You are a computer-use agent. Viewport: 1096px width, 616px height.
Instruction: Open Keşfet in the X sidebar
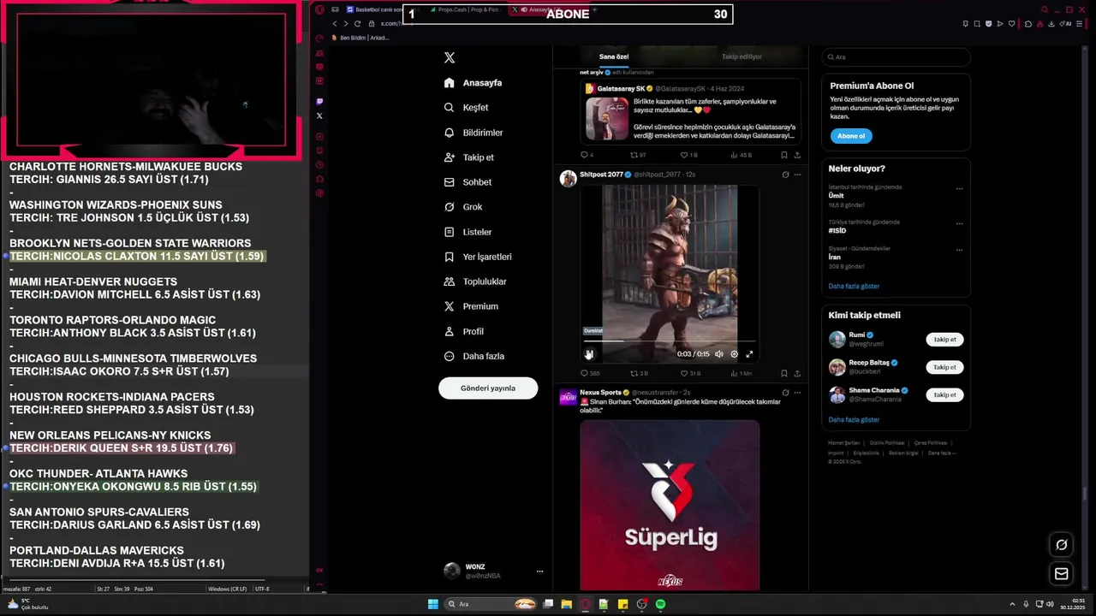pos(466,108)
